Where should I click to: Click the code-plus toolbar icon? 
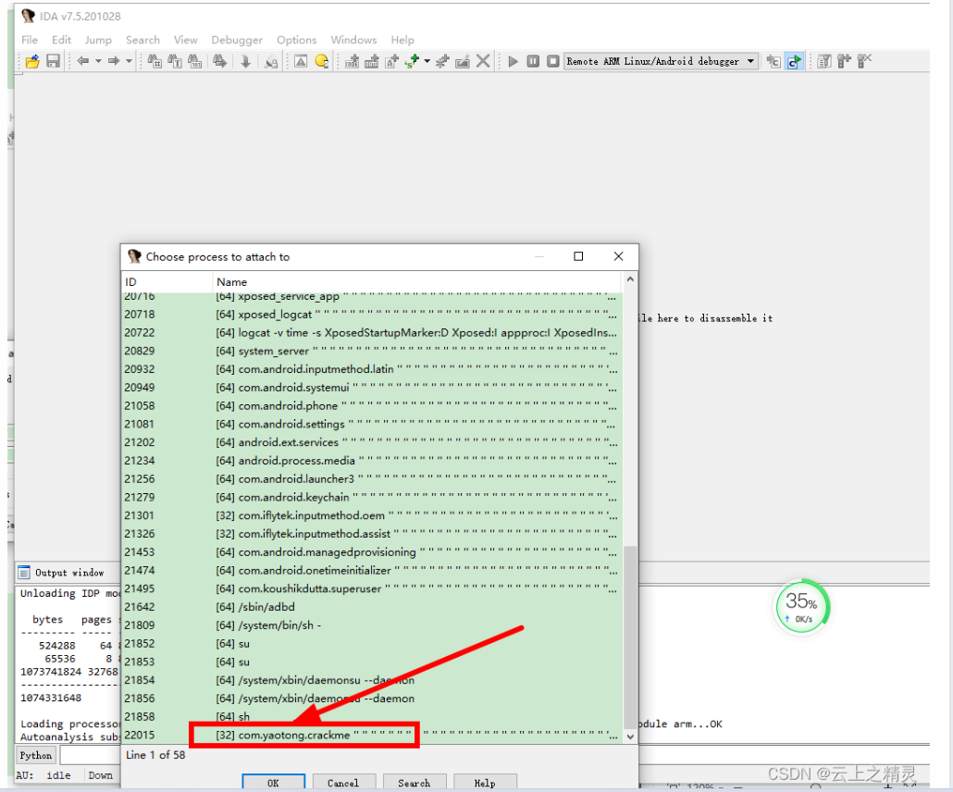pyautogui.click(x=352, y=61)
